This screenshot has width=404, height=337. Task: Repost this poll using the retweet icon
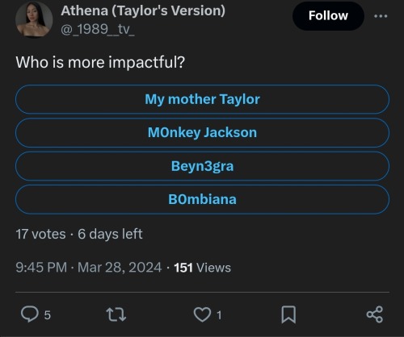[116, 314]
